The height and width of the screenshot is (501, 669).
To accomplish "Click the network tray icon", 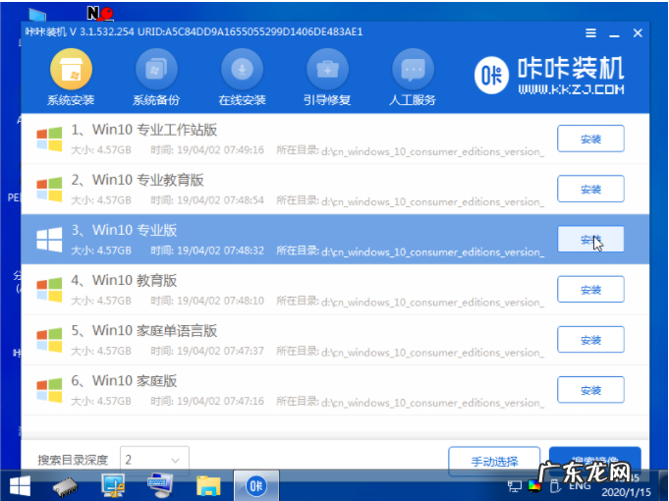I will (x=515, y=485).
